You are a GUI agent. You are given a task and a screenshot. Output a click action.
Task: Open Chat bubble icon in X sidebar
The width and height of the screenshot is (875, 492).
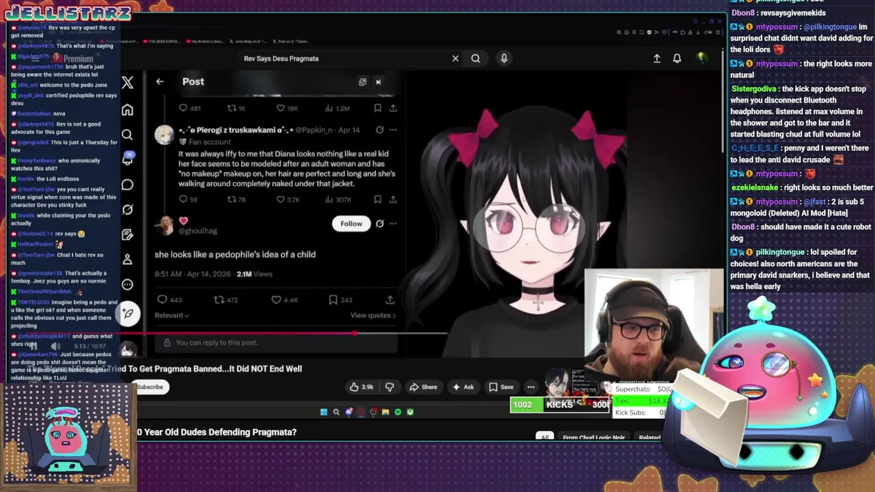[127, 184]
